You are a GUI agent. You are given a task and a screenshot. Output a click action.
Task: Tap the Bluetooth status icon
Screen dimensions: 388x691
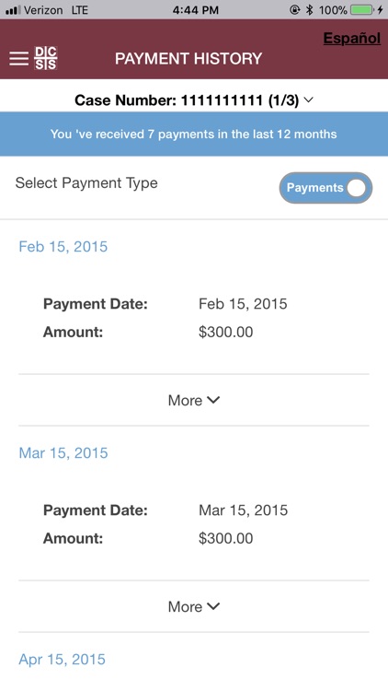tap(310, 10)
